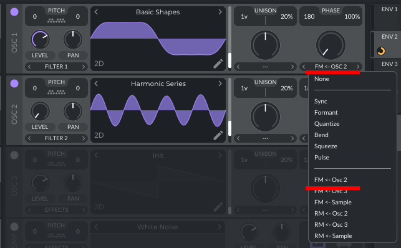Select next OSC 1 destination after FILTER 1

tap(84, 67)
